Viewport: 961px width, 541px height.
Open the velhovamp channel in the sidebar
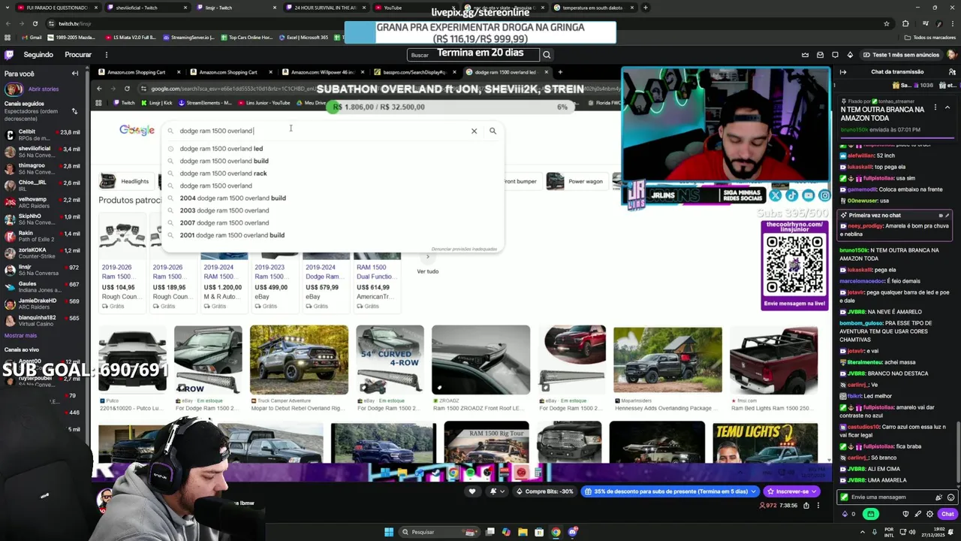point(42,202)
